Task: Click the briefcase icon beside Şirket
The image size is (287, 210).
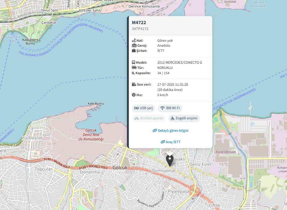Action: (x=134, y=51)
